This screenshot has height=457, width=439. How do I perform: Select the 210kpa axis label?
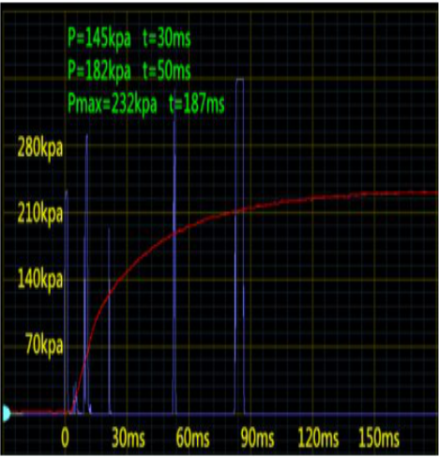click(x=40, y=214)
